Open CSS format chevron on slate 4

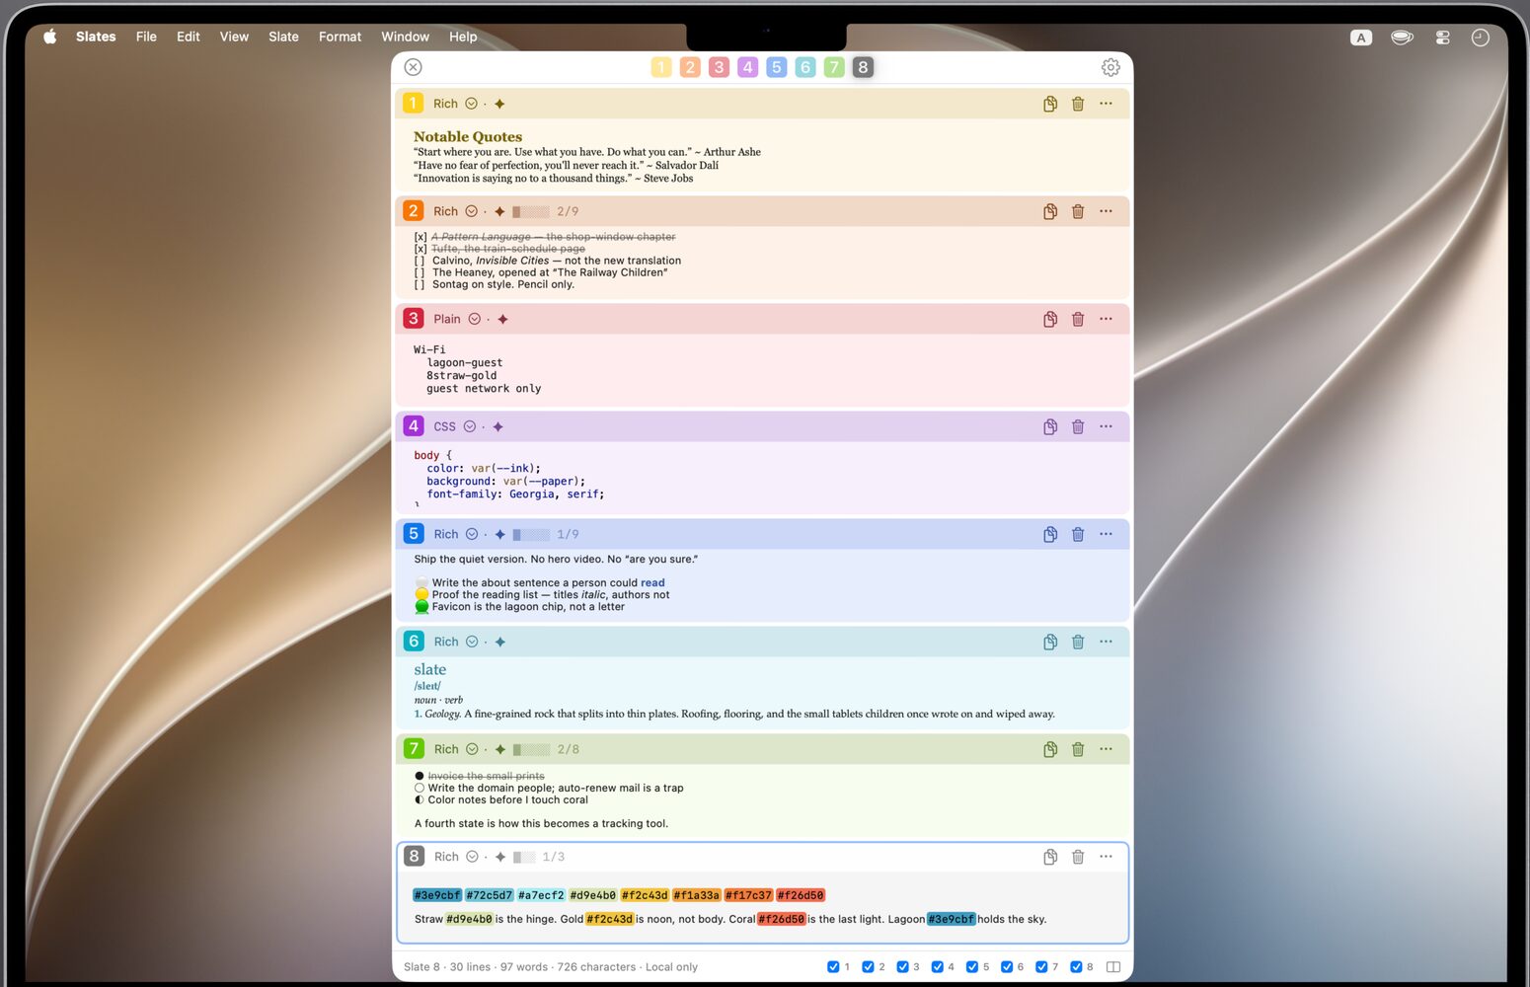point(470,426)
